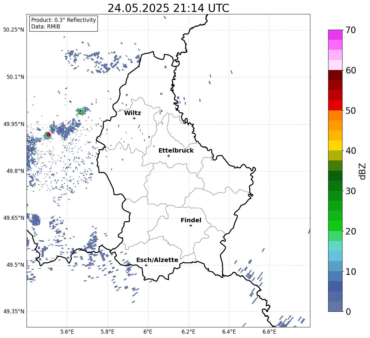370x338 pixels.
Task: Click the Findel station label
Action: point(191,220)
